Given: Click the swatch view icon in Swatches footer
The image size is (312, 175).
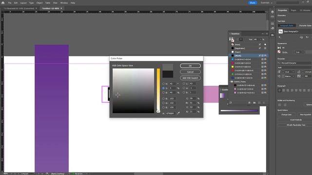Looking at the screenshot, I should 249,103.
